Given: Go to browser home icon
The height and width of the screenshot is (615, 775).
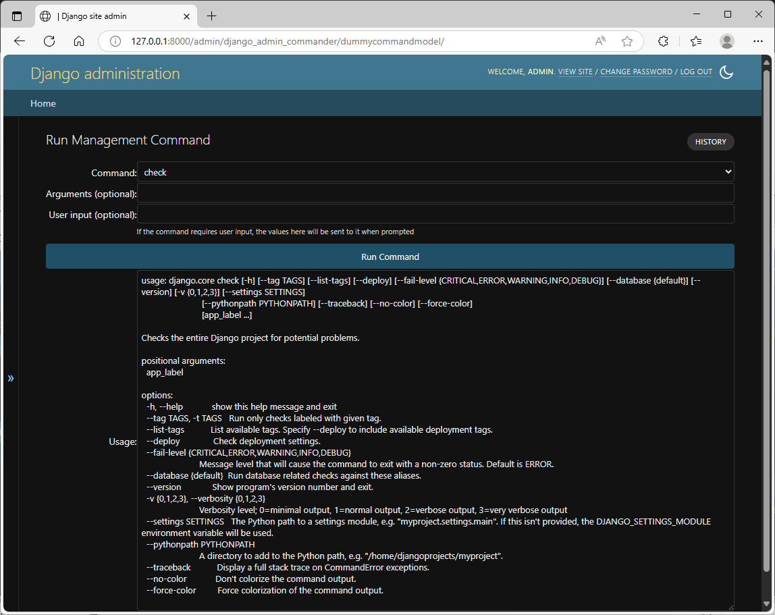Looking at the screenshot, I should coord(79,42).
